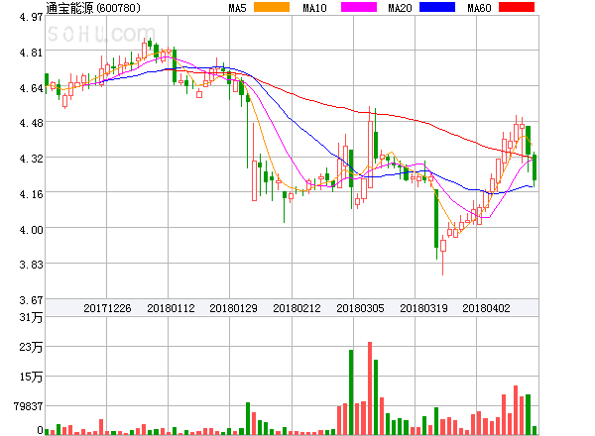Select the MA60 legend label text

(x=479, y=8)
